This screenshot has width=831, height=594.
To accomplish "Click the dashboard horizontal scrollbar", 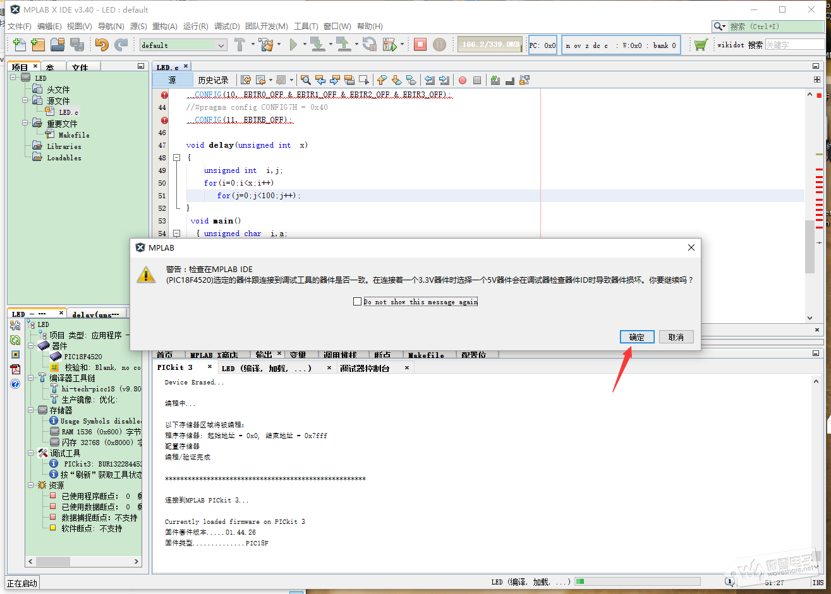I will [83, 561].
